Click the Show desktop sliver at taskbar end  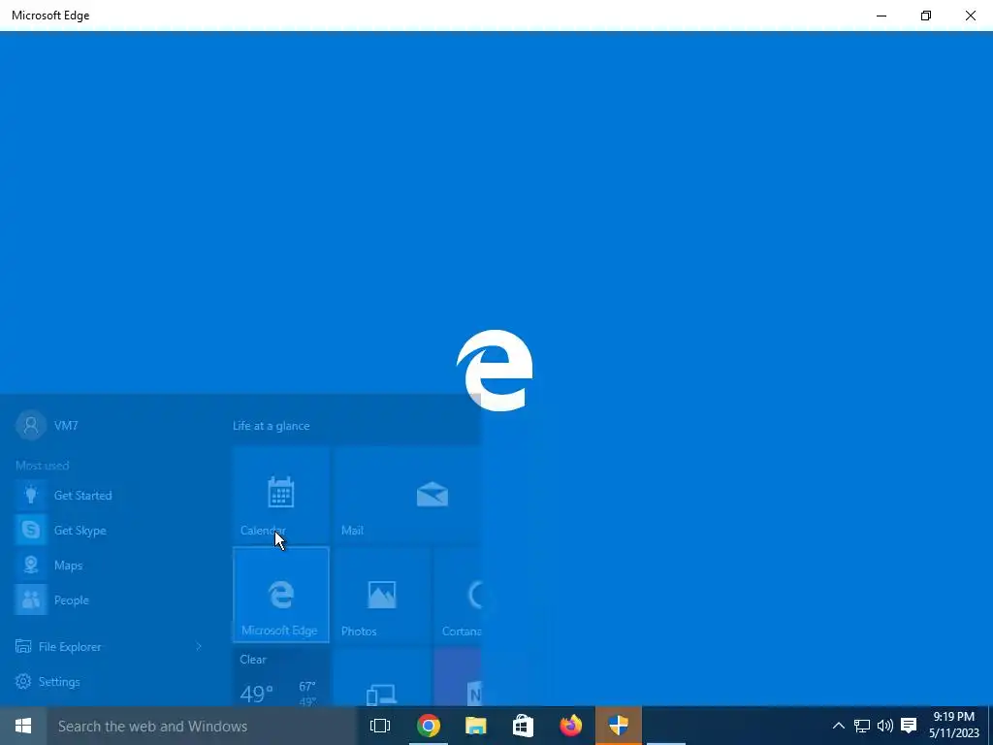coord(990,726)
